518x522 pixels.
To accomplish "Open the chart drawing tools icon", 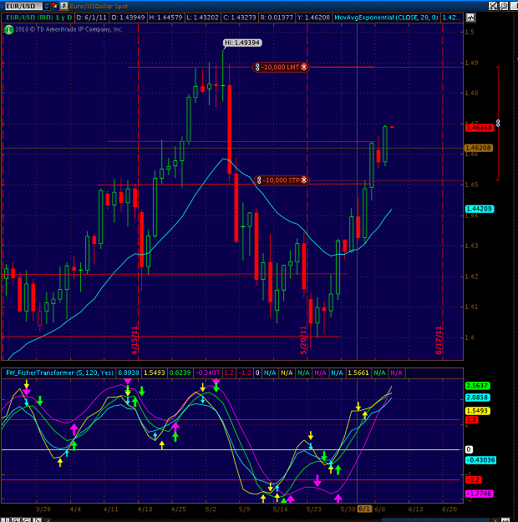I will tap(493, 6).
